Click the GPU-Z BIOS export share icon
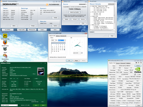The width and height of the screenshot is (143, 107). coord(135,74)
